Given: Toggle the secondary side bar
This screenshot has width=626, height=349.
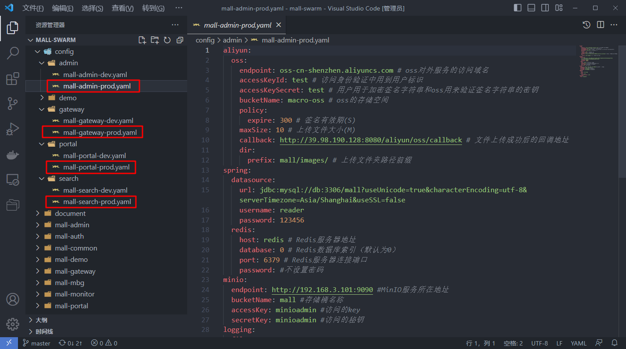Looking at the screenshot, I should click(545, 8).
